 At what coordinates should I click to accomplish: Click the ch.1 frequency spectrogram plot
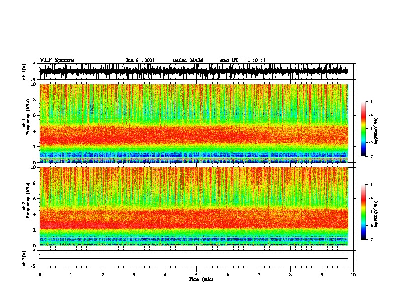tap(193, 123)
